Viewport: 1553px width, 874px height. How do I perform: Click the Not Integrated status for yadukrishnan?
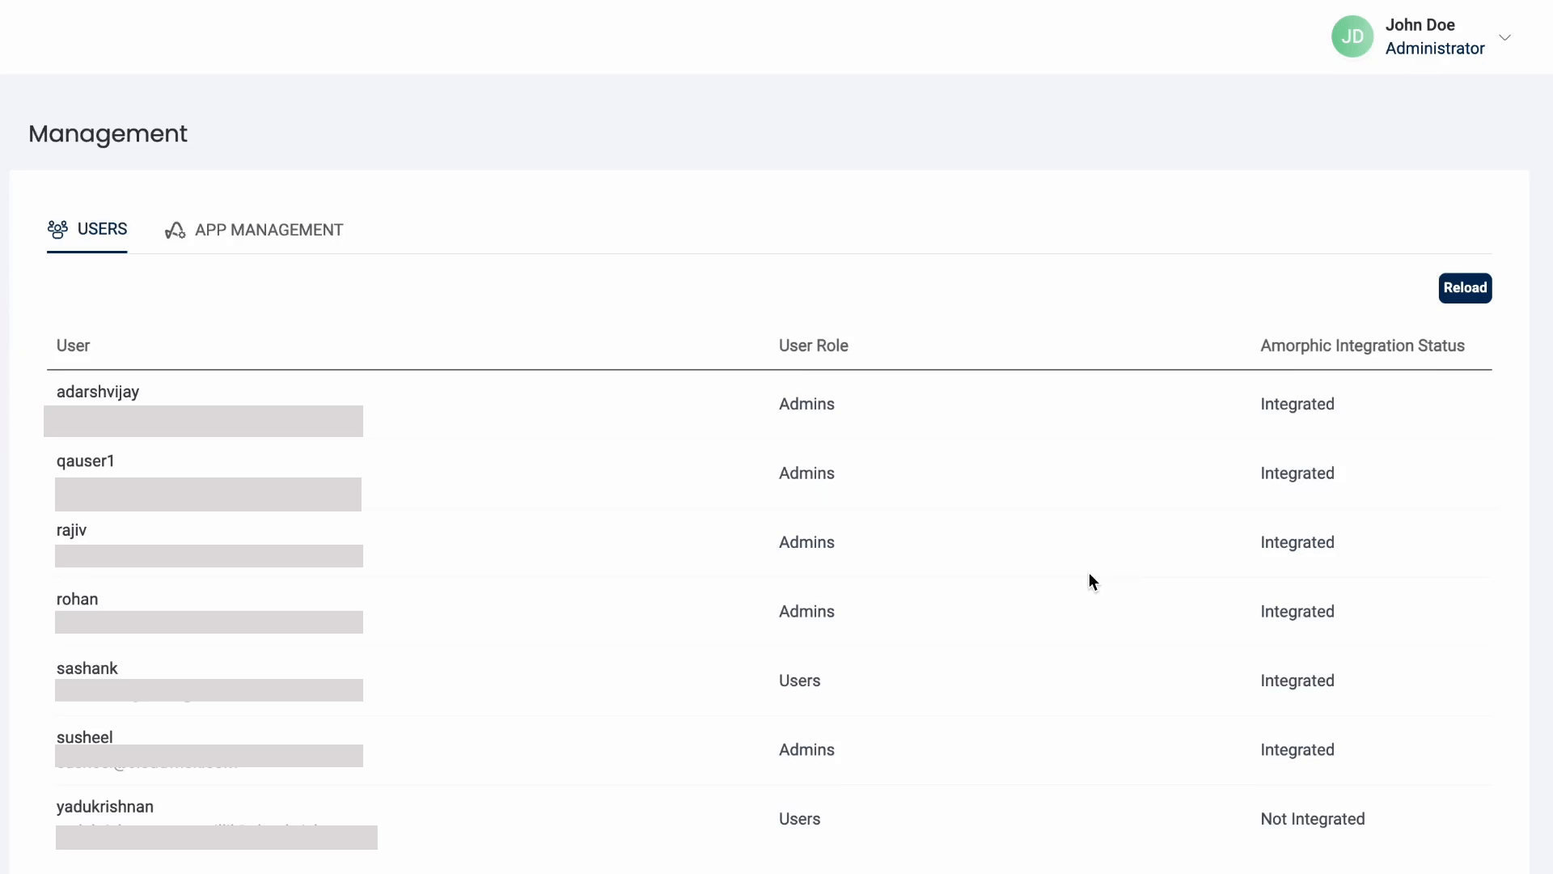[1313, 817]
